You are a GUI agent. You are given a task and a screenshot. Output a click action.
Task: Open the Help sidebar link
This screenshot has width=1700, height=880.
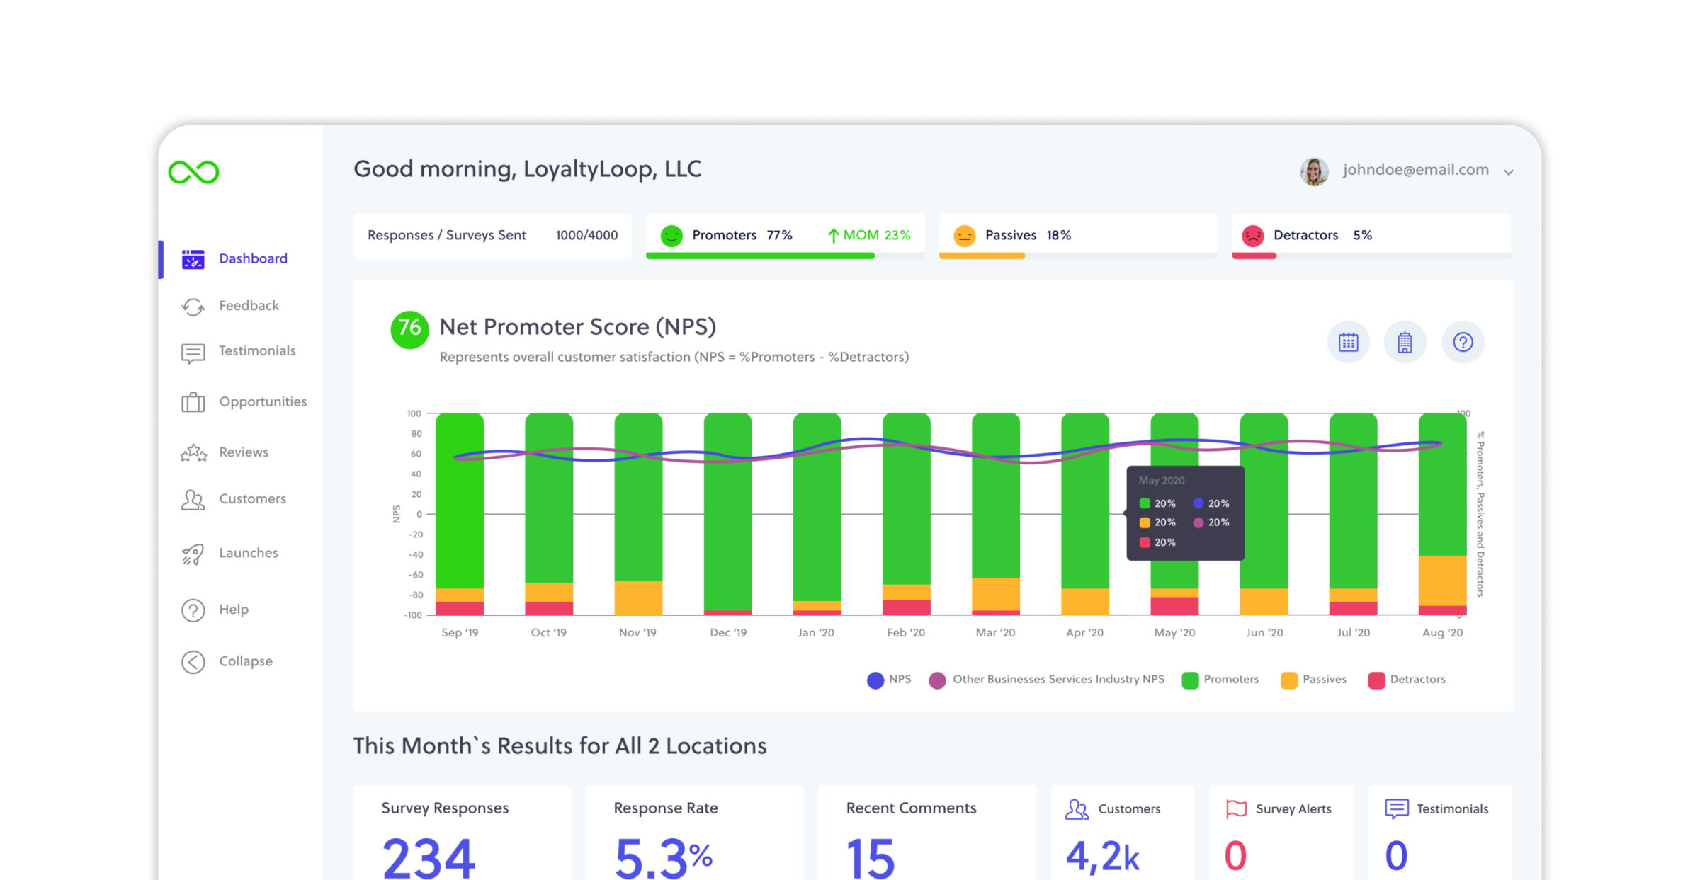[x=233, y=610]
